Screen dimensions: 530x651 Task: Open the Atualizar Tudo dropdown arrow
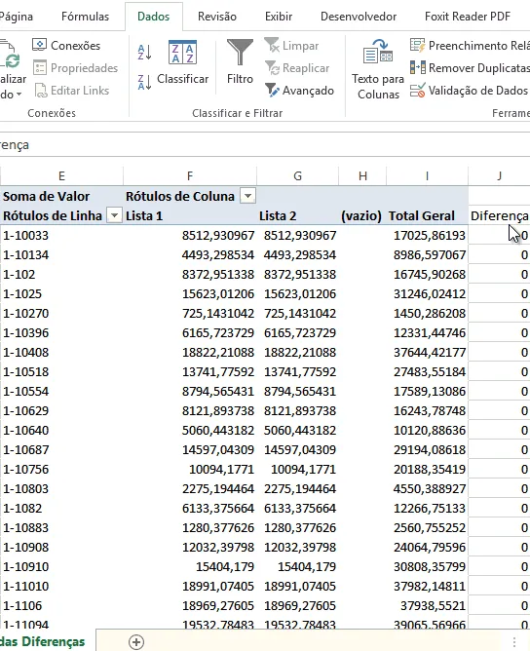coord(19,95)
